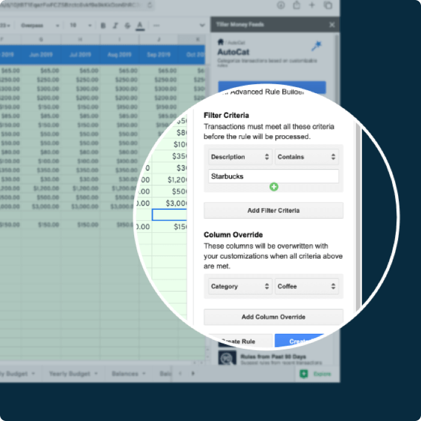Select the Jul 2019 header cell
This screenshot has width=421, height=421.
[80, 55]
